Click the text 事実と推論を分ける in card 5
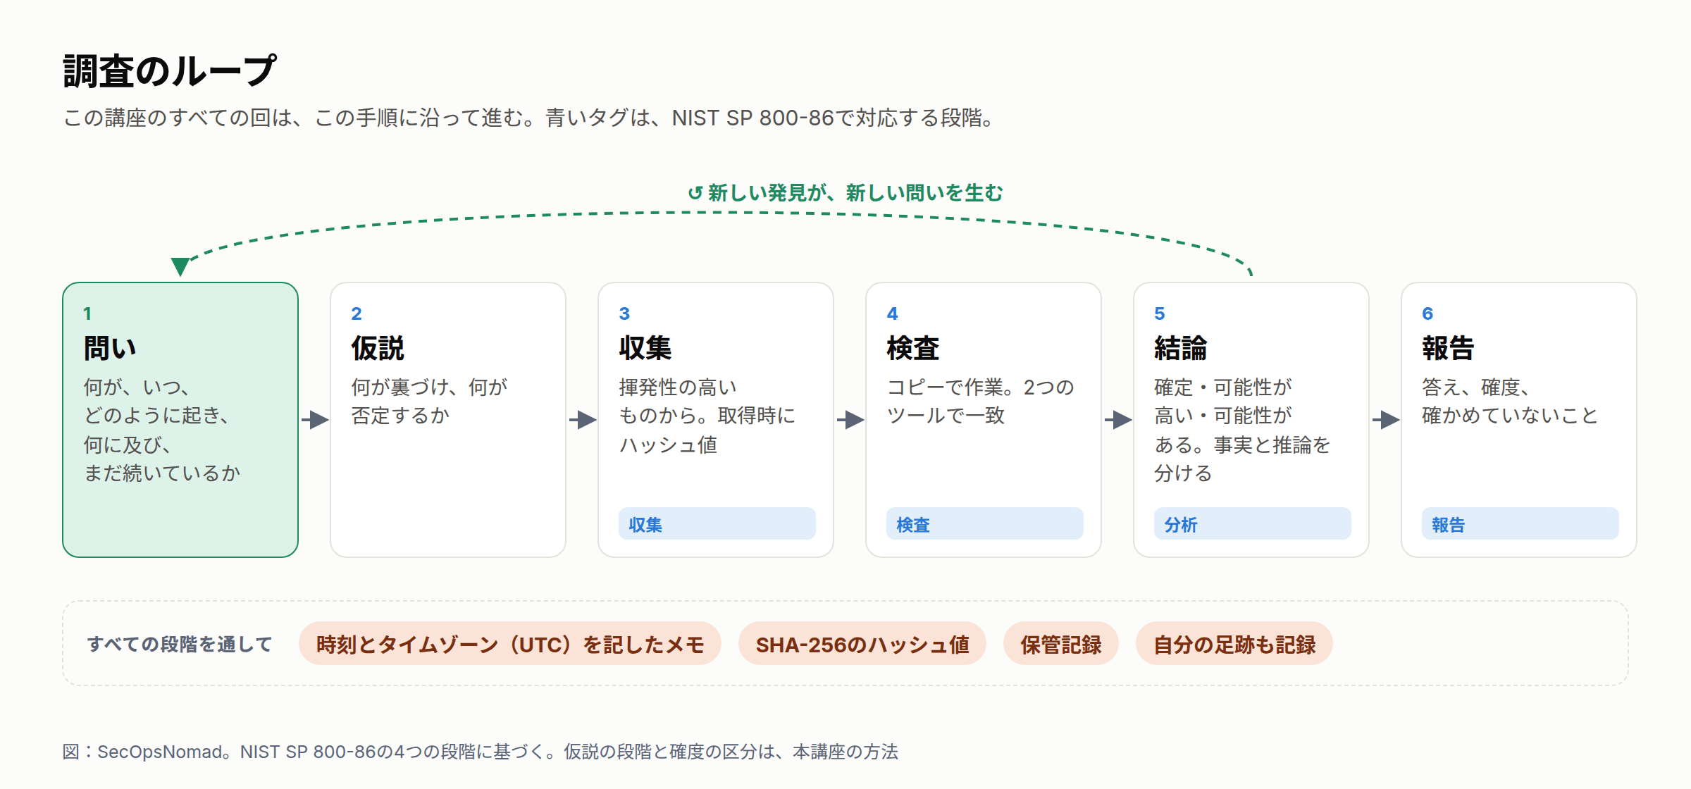 click(1242, 459)
